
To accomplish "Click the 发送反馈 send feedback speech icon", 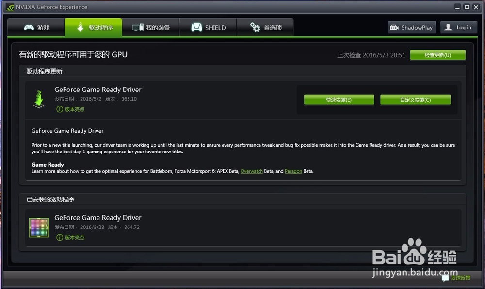I will pyautogui.click(x=445, y=278).
